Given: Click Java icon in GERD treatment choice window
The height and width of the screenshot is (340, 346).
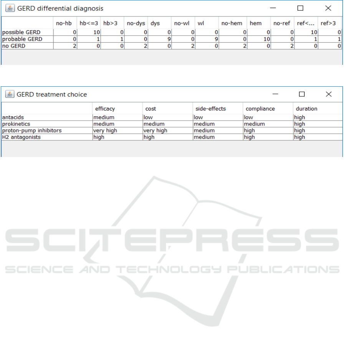Looking at the screenshot, I should coord(10,94).
